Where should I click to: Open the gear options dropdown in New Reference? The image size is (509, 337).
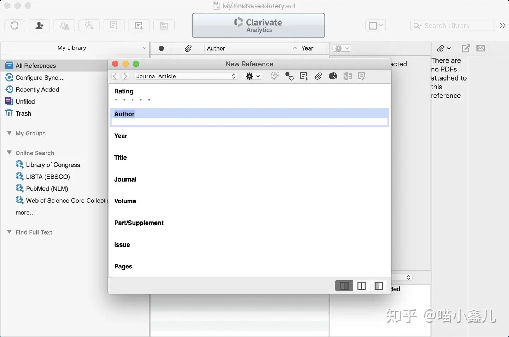click(x=253, y=76)
